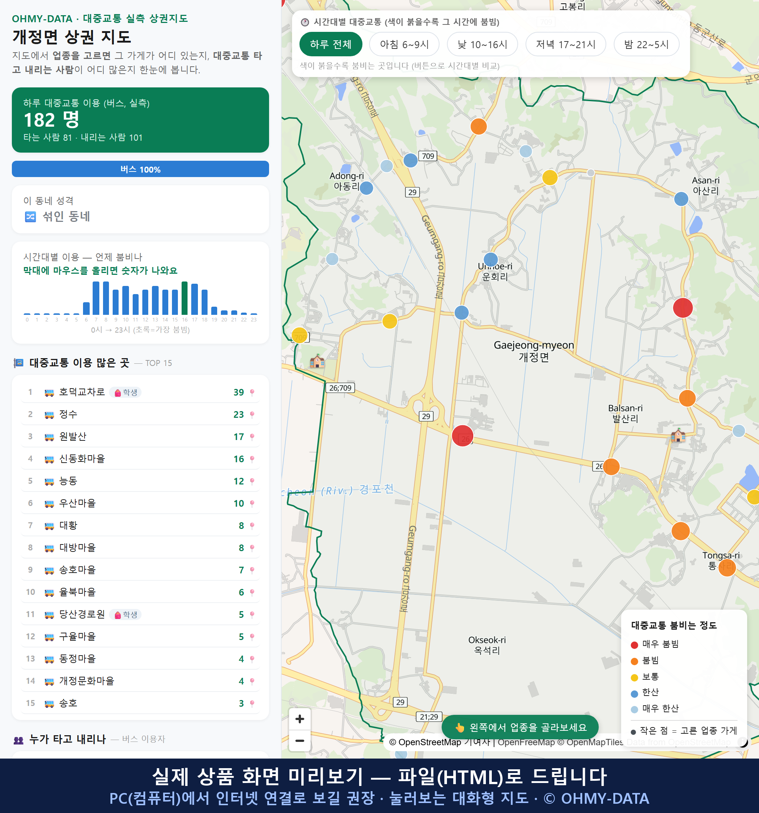This screenshot has height=813, width=759.
Task: Click pin icon for 대방마을 row
Action: tap(252, 548)
